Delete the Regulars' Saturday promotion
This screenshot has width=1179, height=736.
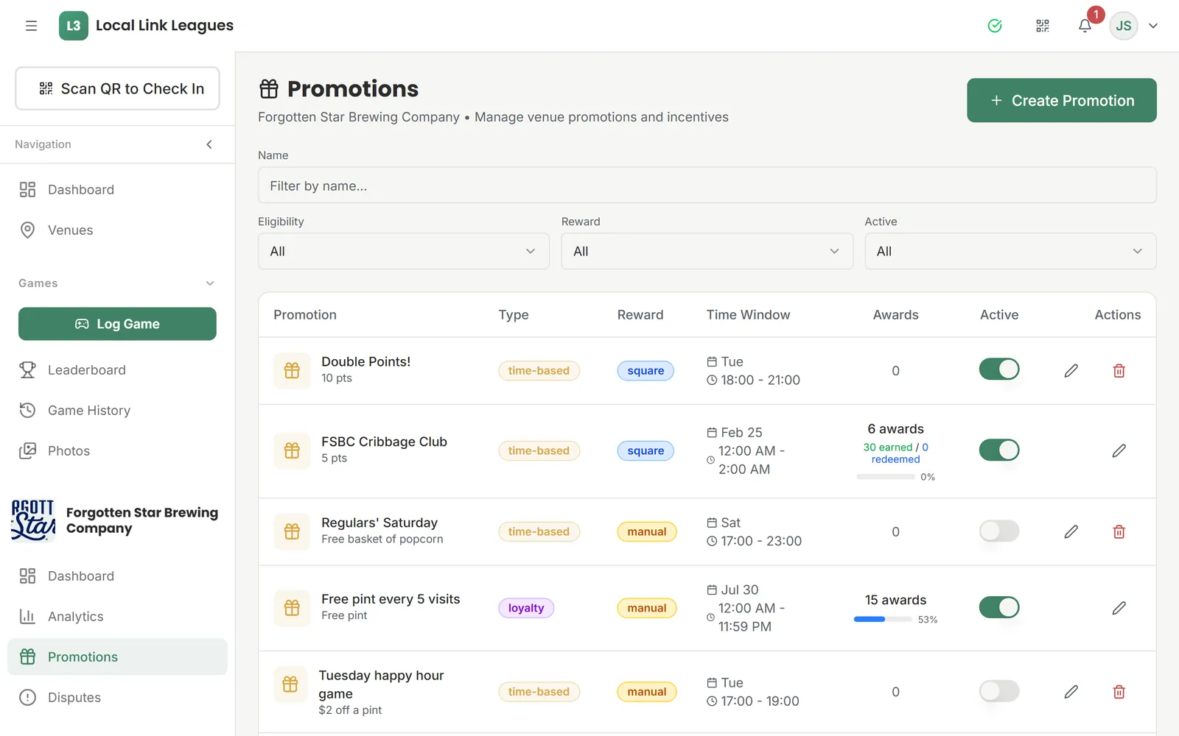tap(1119, 531)
